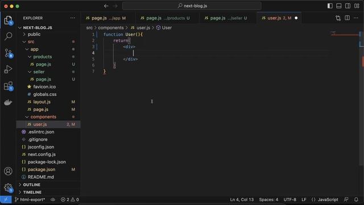Viewport: 364px width, 205px height.
Task: Toggle the primary side bar layout icon
Action: pos(330,6)
